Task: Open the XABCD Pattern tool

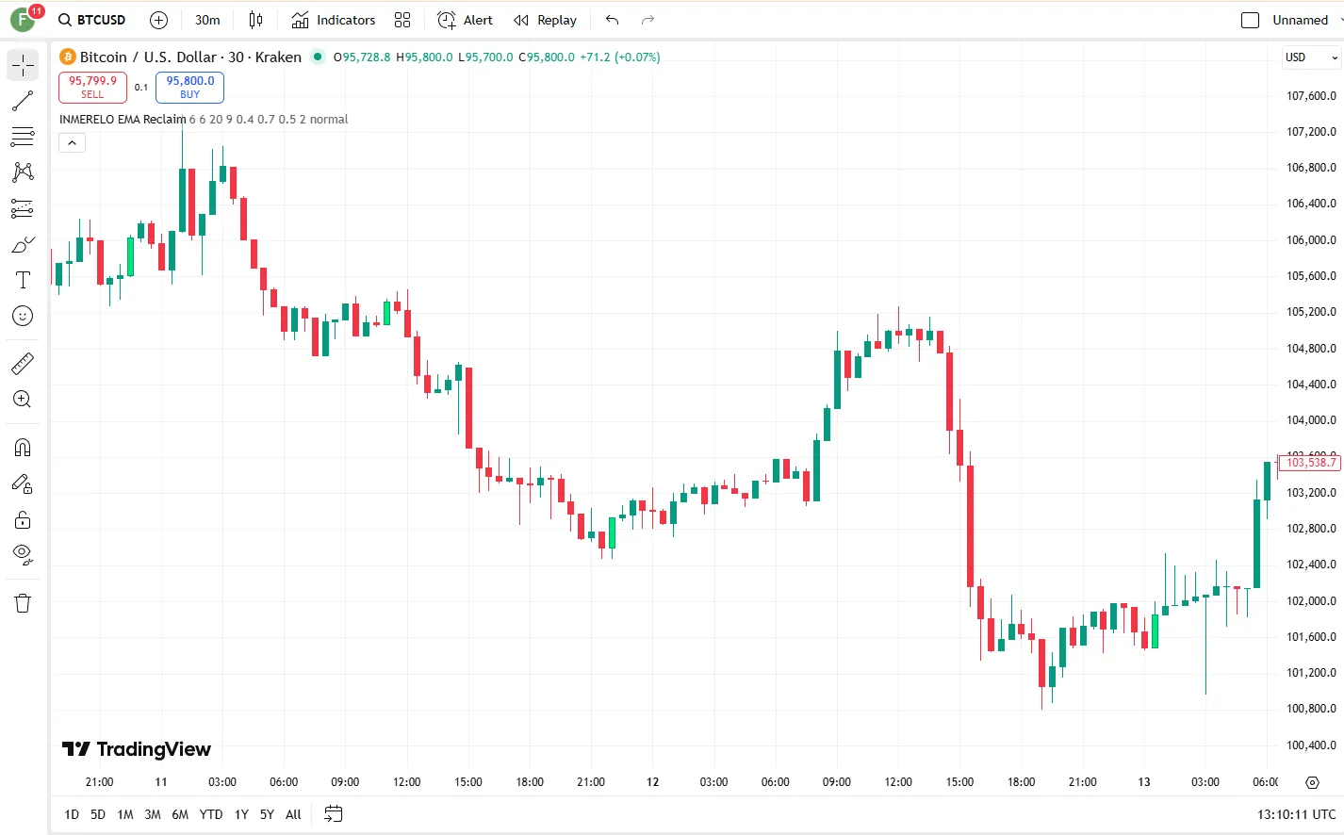Action: coord(22,172)
